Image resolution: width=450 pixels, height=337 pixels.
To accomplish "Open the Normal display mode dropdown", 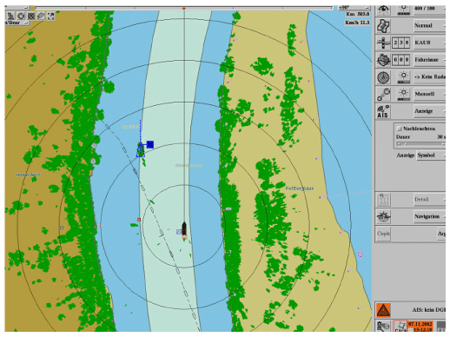I will click(x=430, y=26).
